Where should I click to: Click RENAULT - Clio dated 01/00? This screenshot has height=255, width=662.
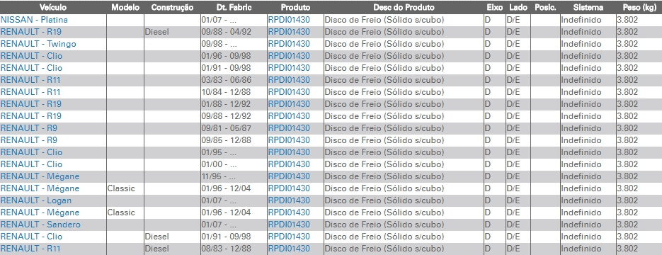click(31, 164)
